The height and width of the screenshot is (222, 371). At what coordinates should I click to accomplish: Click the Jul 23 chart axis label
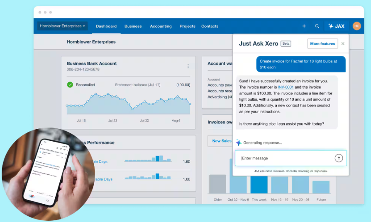pos(112,121)
